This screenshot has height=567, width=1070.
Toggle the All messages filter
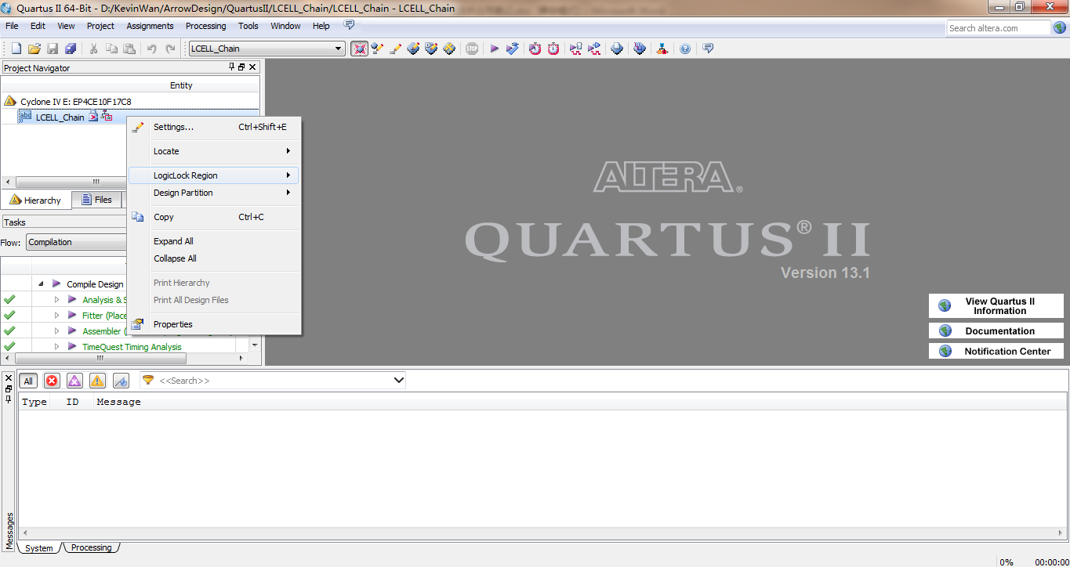point(28,381)
